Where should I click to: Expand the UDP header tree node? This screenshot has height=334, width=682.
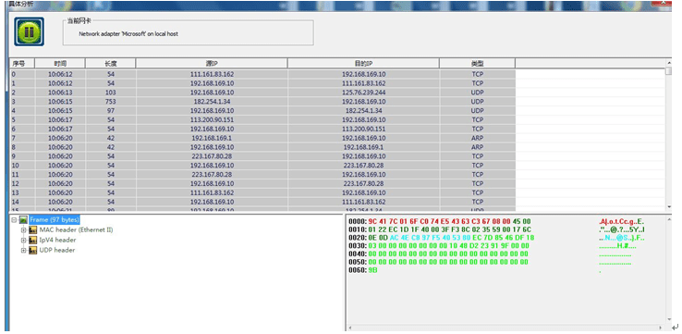(24, 251)
